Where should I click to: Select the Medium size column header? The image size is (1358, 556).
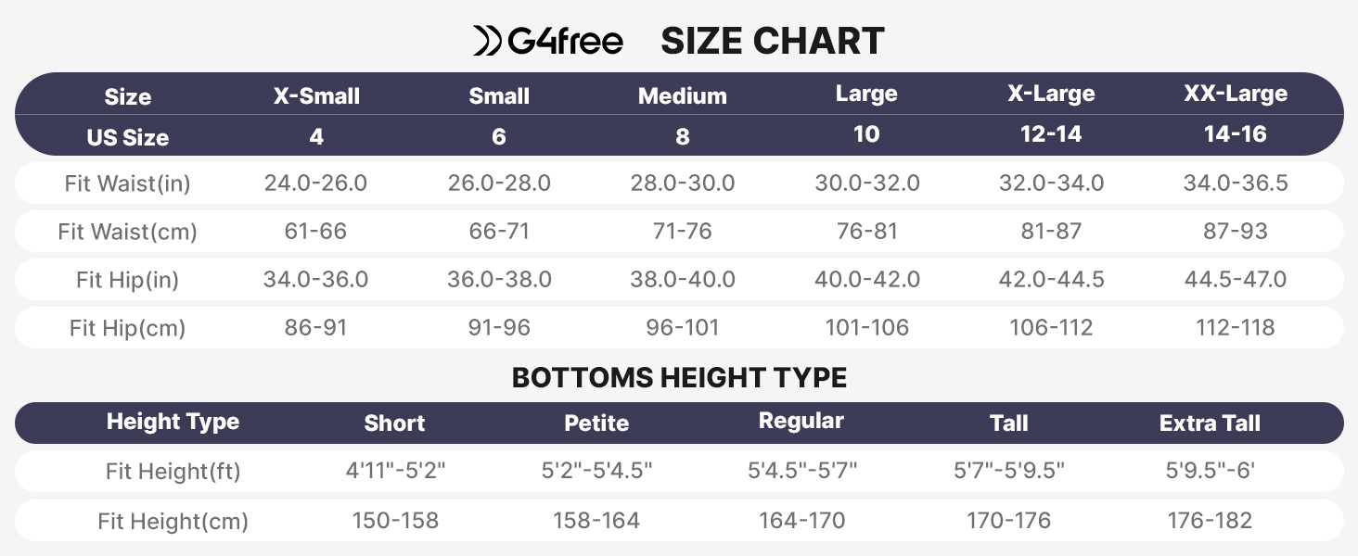point(683,95)
